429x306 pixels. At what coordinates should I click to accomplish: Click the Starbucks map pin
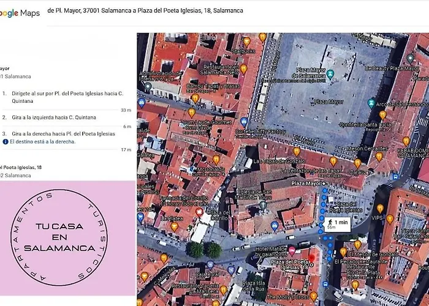point(246,42)
